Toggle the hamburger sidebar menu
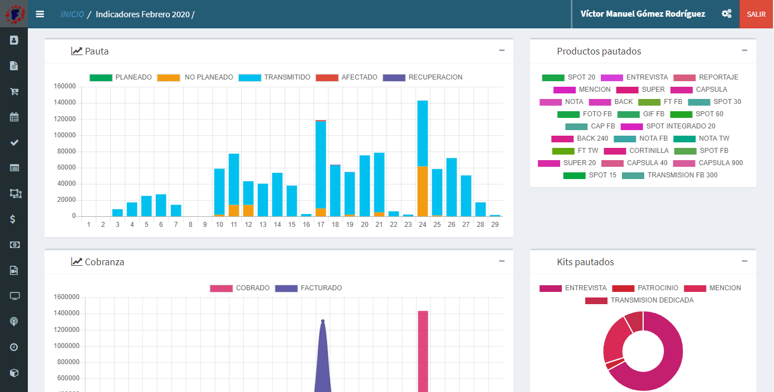Image resolution: width=774 pixels, height=392 pixels. (x=40, y=14)
